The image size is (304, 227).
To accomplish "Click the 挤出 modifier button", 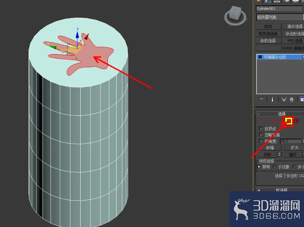I will point(268,26).
